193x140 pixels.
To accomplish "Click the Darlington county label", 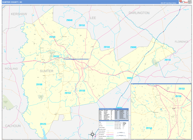I will (139, 13).
